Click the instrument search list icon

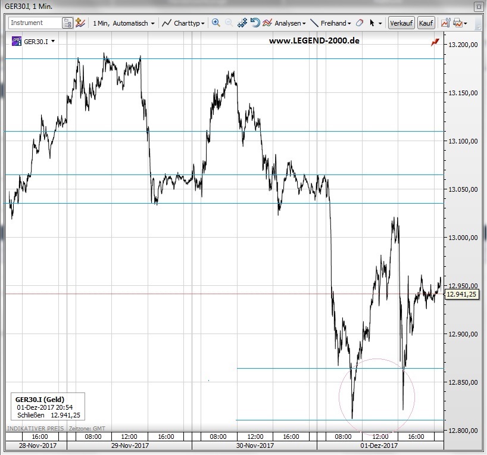click(x=67, y=23)
